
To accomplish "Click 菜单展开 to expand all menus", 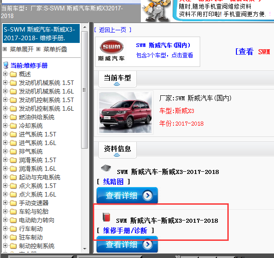I will pos(21,49).
